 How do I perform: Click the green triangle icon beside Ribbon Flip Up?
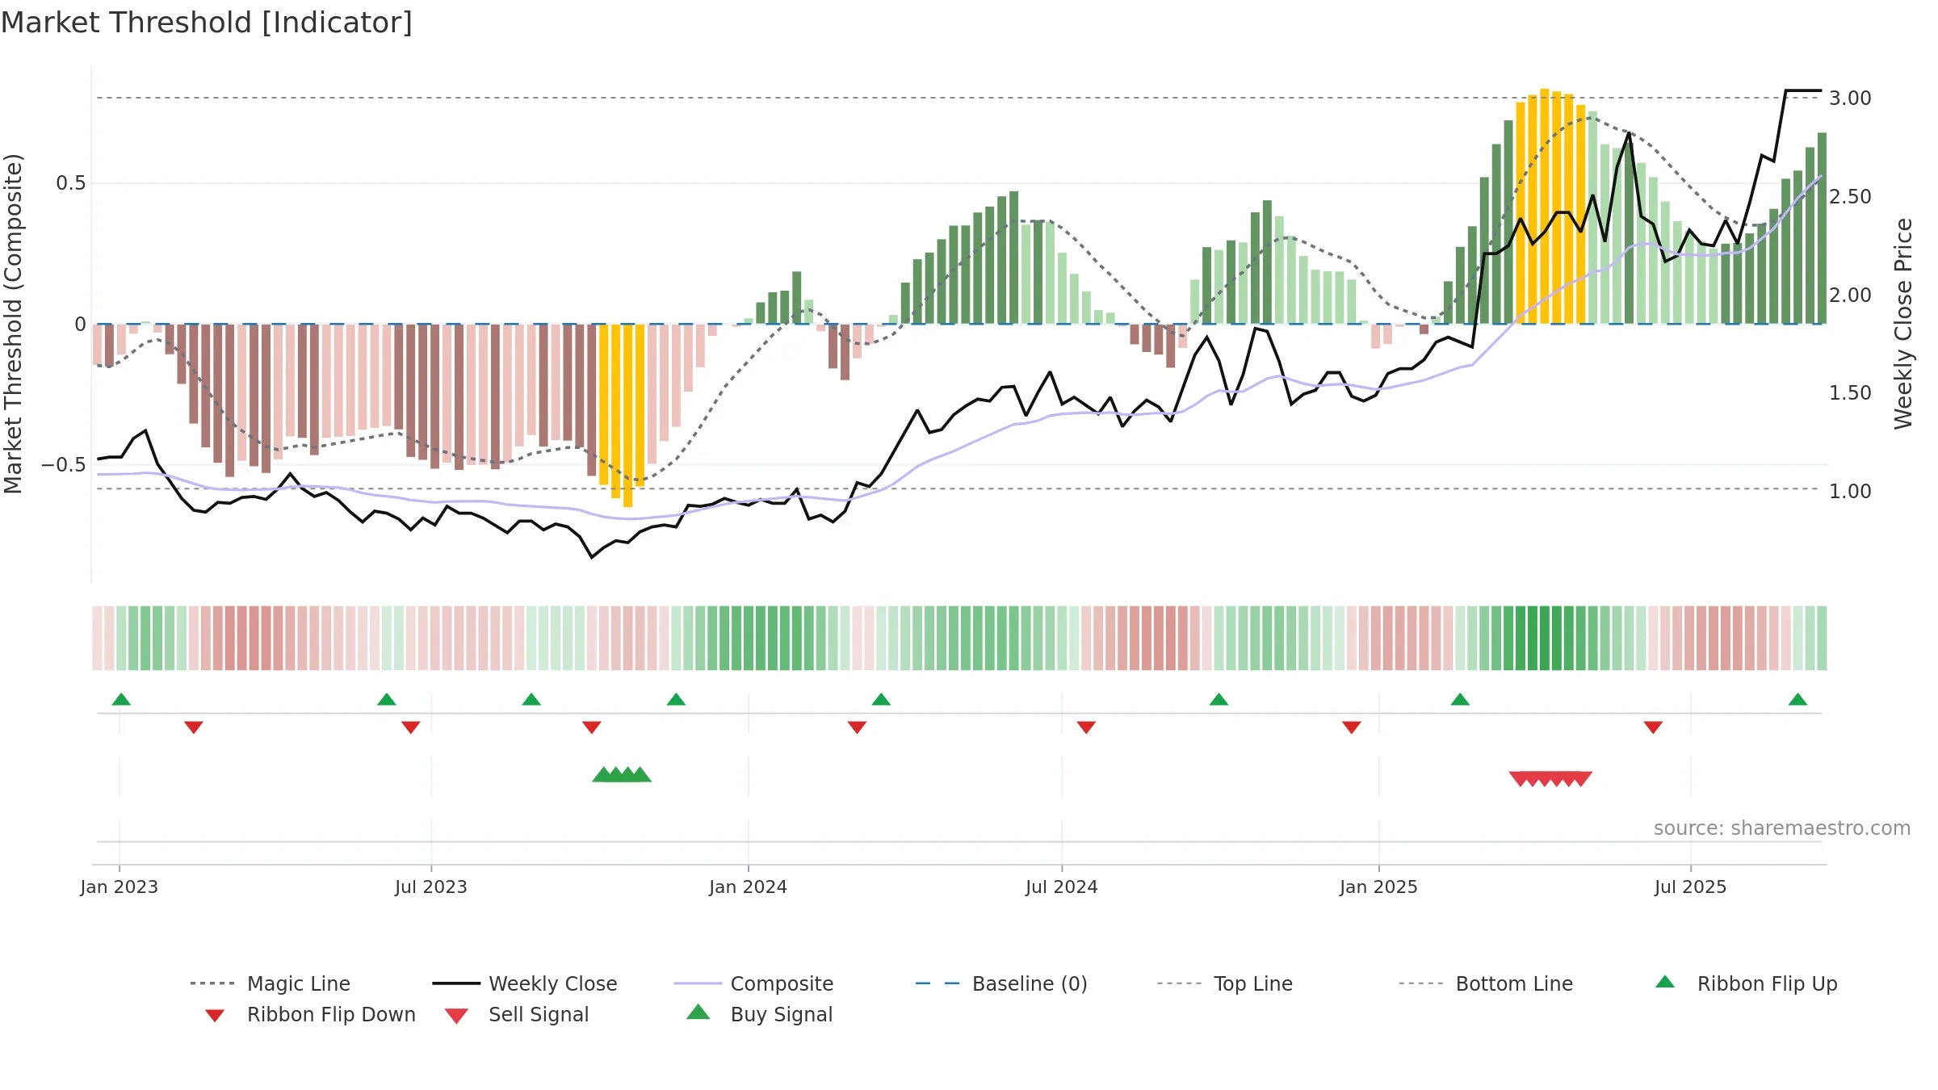click(x=1665, y=982)
